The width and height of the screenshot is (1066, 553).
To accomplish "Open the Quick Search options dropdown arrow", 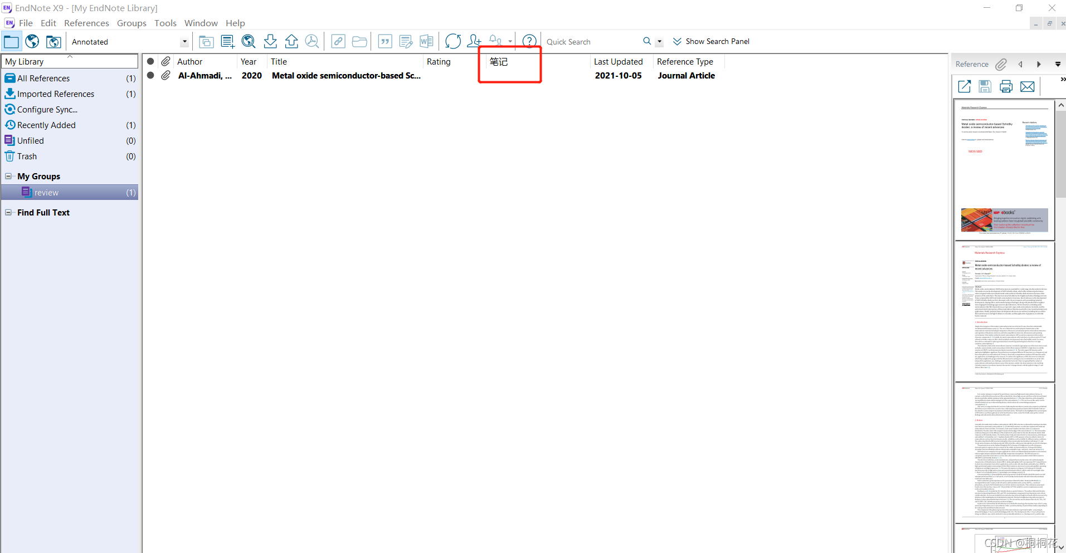I will 660,41.
